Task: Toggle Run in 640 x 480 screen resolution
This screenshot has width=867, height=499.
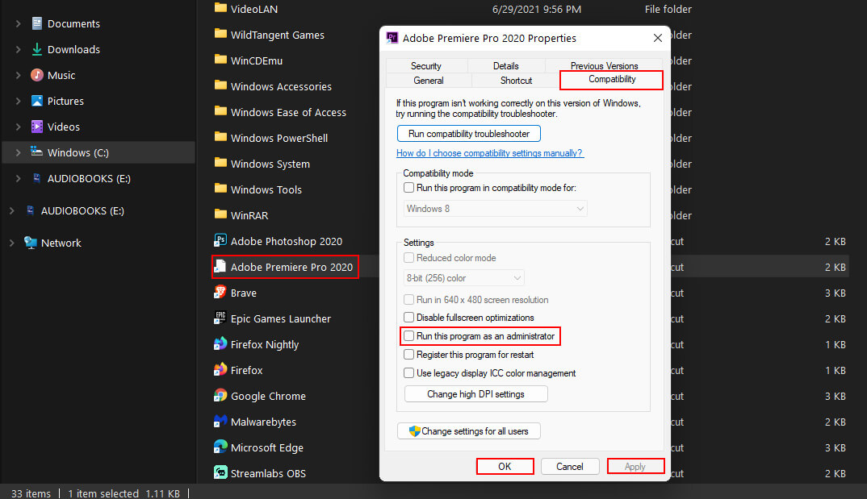Action: coord(408,300)
